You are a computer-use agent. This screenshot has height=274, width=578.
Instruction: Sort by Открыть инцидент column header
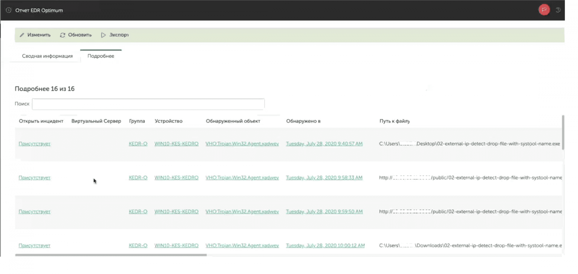(41, 121)
